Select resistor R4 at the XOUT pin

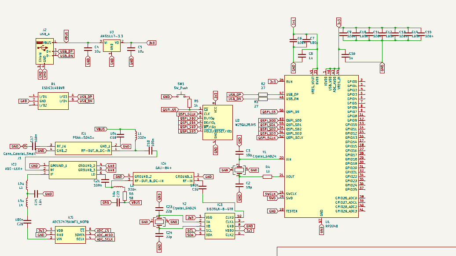tap(267, 177)
